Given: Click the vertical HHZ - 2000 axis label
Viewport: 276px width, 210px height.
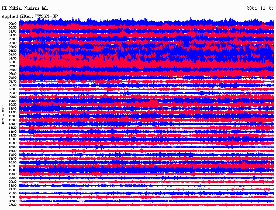Looking at the screenshot, I should click(x=3, y=114).
